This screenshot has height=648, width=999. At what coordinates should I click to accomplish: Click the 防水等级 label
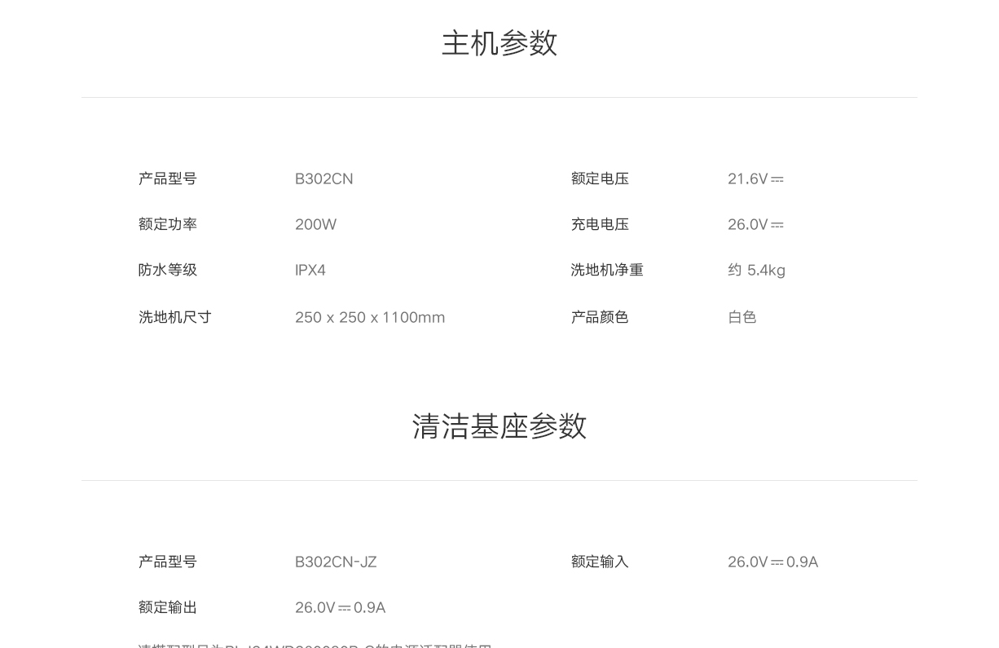(168, 271)
